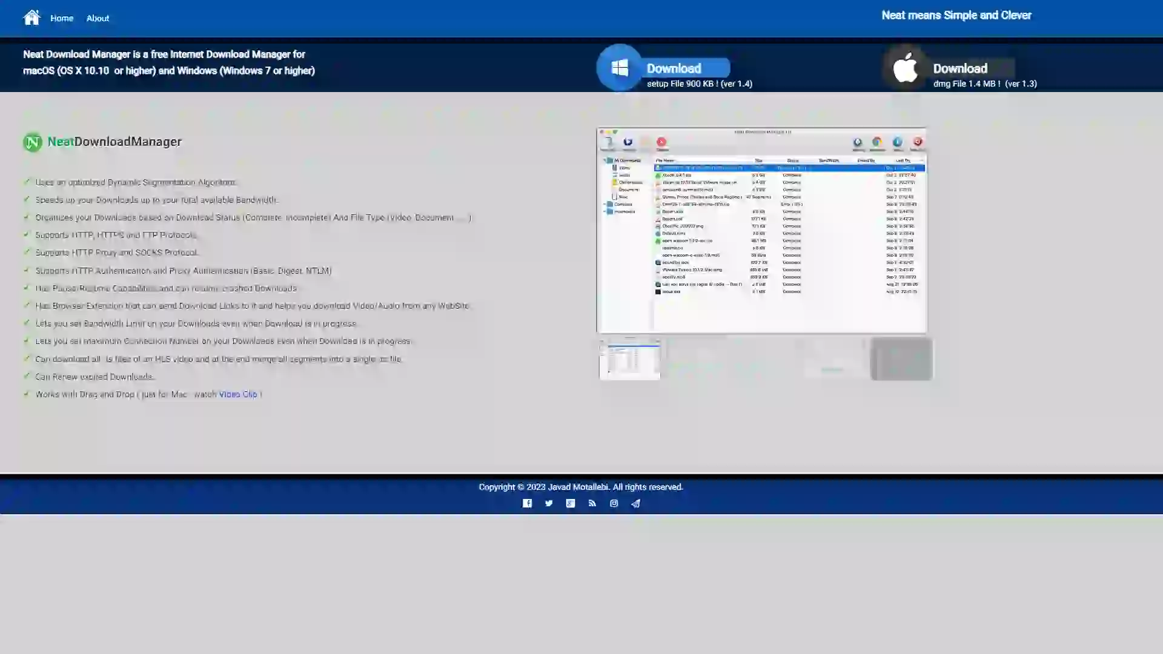Click 'setup File 900 KB ! (ver 1.4)' text
Screen dimensions: 1163x654
[700, 84]
